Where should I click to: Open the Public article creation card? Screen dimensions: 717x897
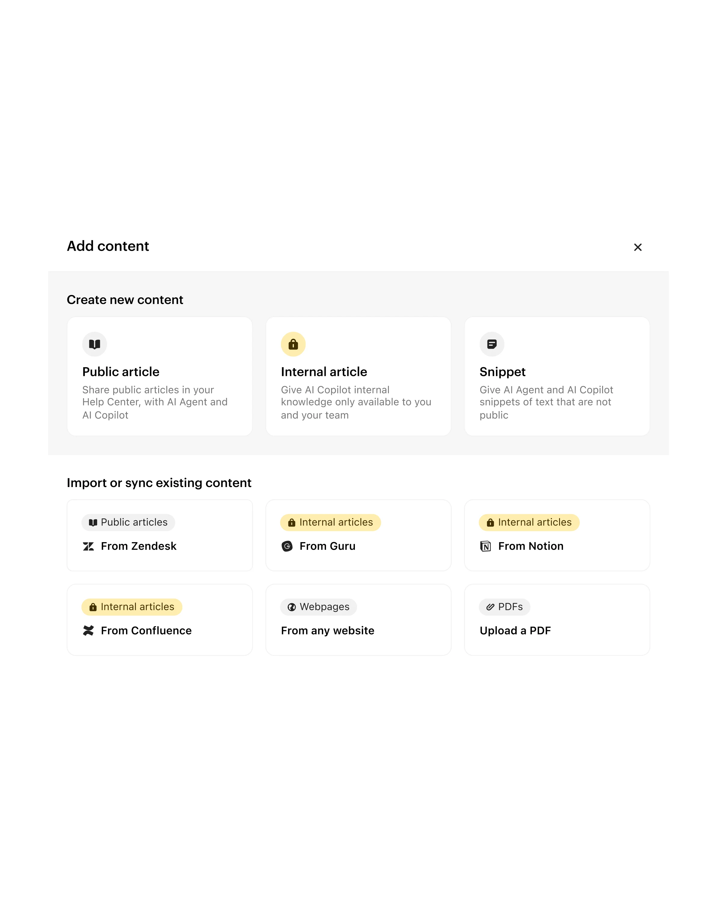click(x=160, y=376)
